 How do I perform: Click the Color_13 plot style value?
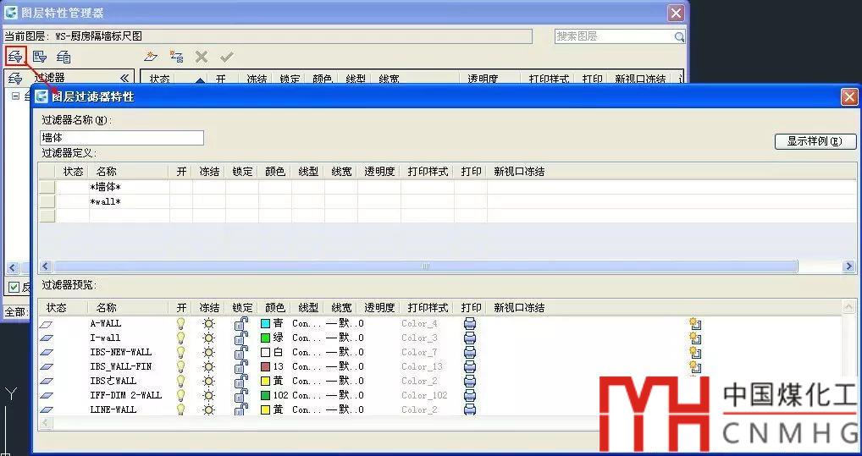click(x=422, y=366)
